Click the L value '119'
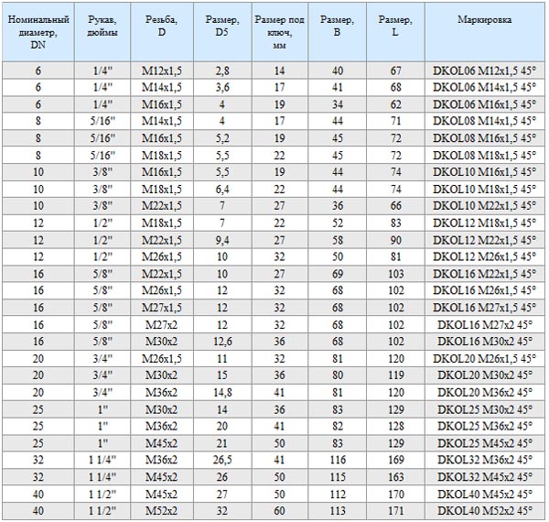Viewport: 549px width, 522px height. (396, 375)
